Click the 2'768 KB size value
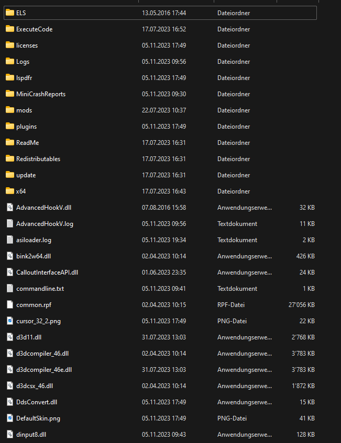 click(303, 337)
